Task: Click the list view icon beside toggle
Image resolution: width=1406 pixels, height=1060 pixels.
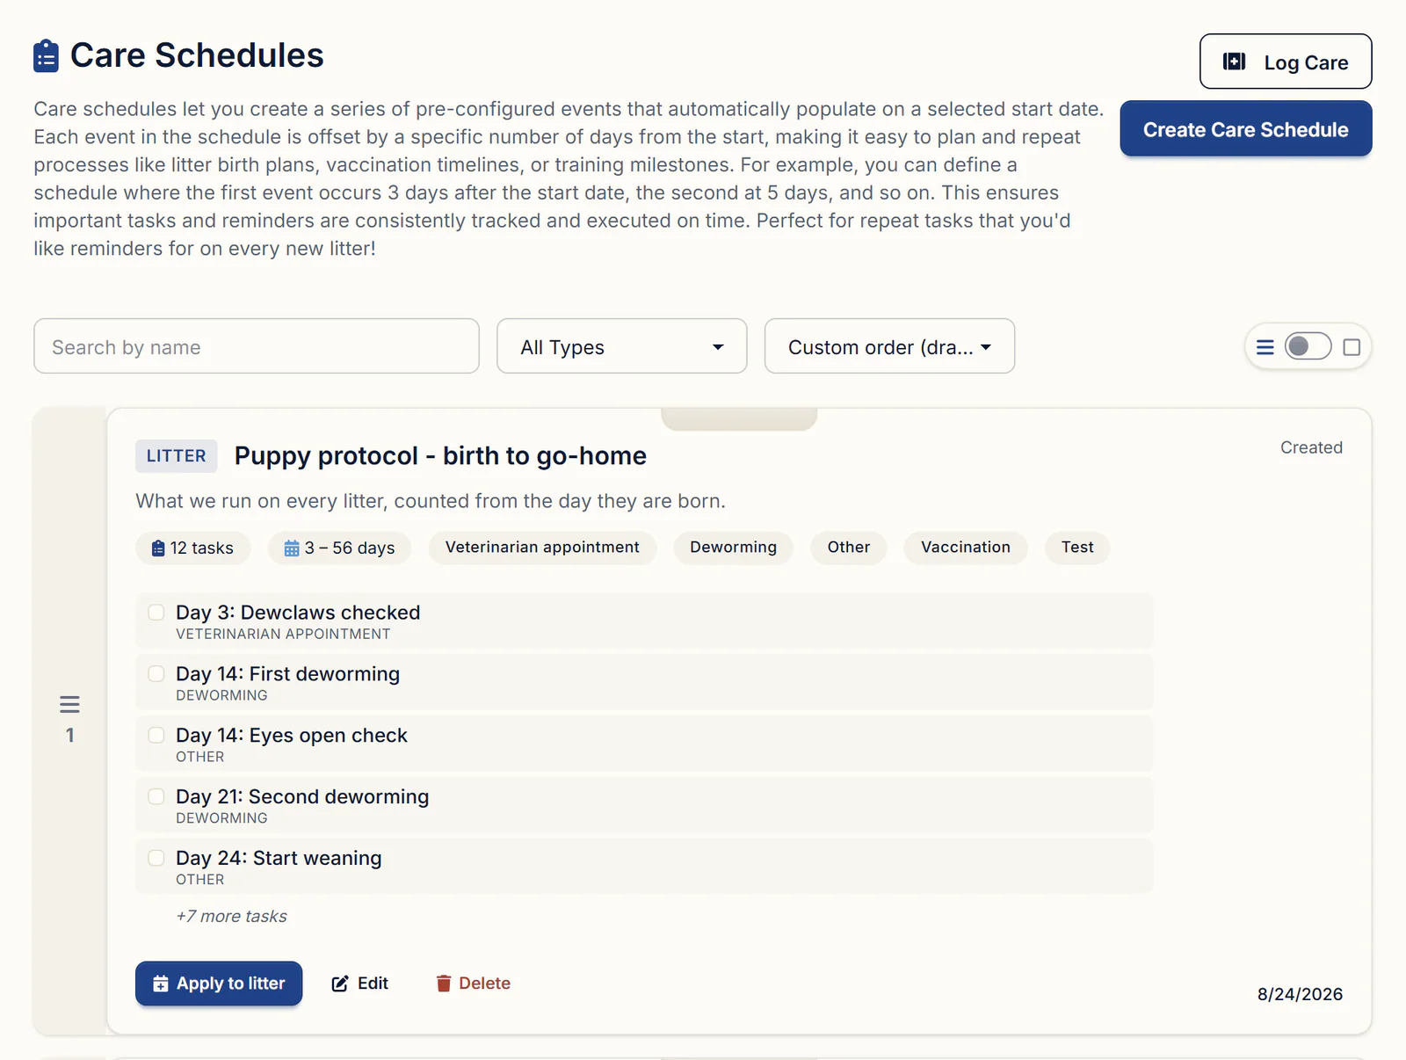Action: click(1265, 347)
